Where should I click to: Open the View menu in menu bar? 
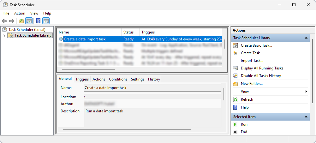(34, 13)
